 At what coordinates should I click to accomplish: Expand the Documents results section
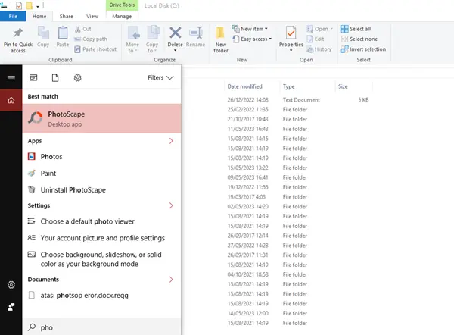pyautogui.click(x=171, y=280)
